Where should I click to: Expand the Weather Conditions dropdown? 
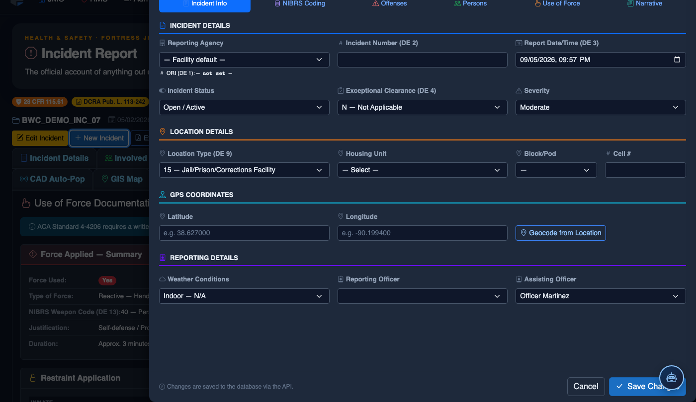244,296
